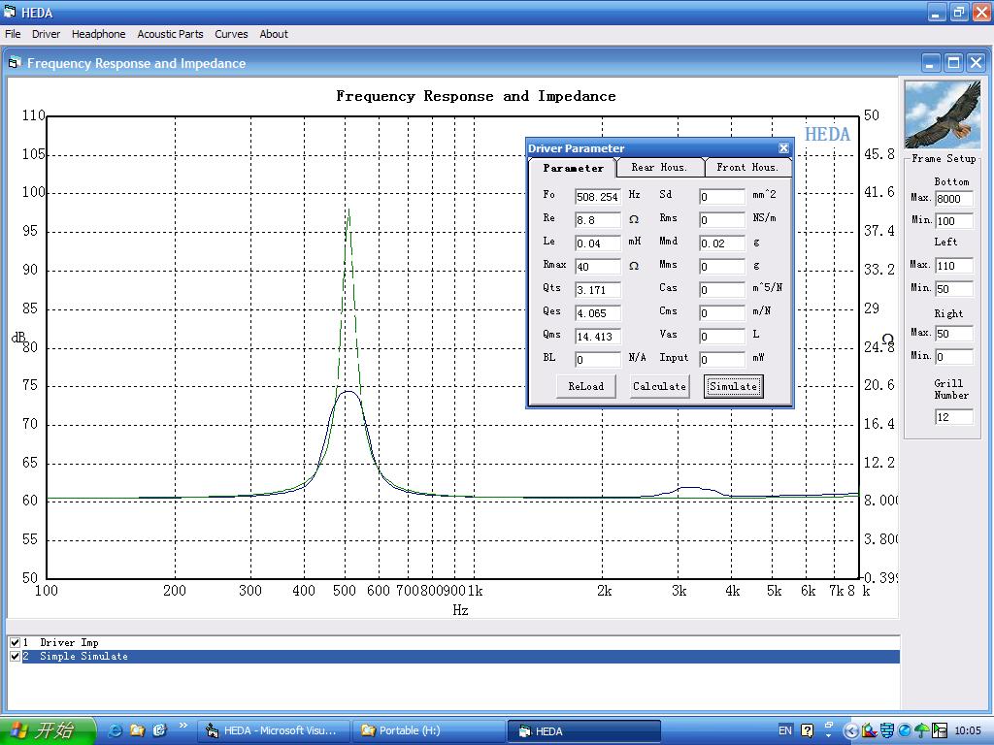
Task: Open the Headphone menu
Action: click(x=98, y=34)
